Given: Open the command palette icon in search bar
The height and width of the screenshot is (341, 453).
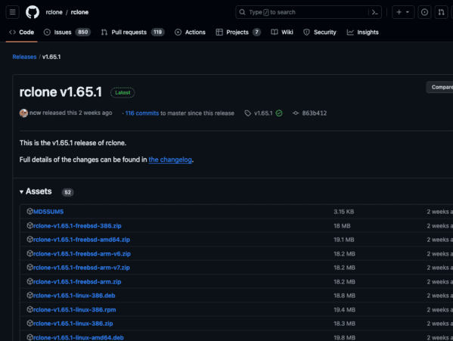Looking at the screenshot, I should pyautogui.click(x=375, y=12).
